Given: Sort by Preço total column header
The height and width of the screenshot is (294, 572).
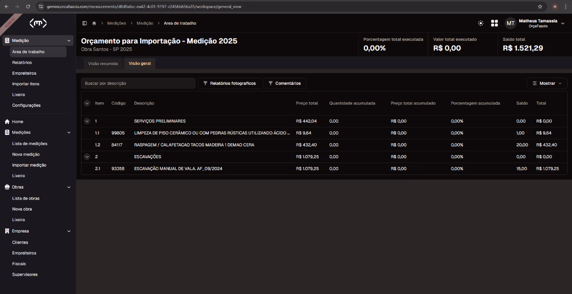Looking at the screenshot, I should coord(307,103).
